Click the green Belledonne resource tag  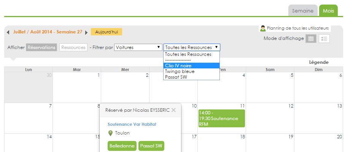122,146
